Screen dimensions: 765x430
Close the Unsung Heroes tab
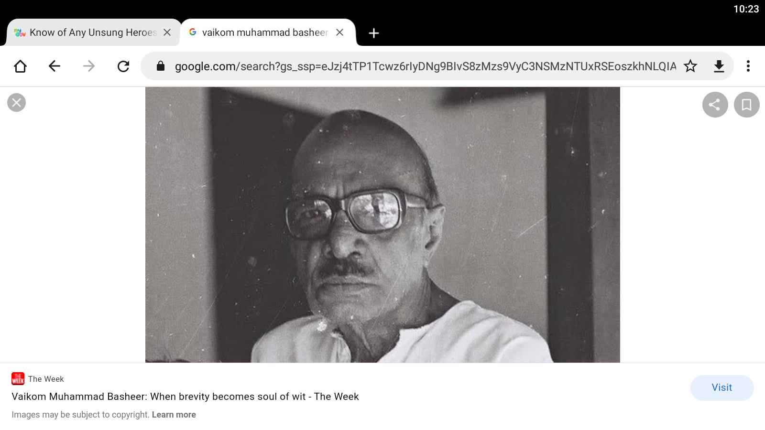pyautogui.click(x=167, y=32)
